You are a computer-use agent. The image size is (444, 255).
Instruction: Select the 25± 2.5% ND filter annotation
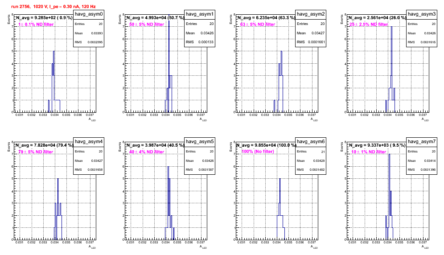click(x=369, y=25)
